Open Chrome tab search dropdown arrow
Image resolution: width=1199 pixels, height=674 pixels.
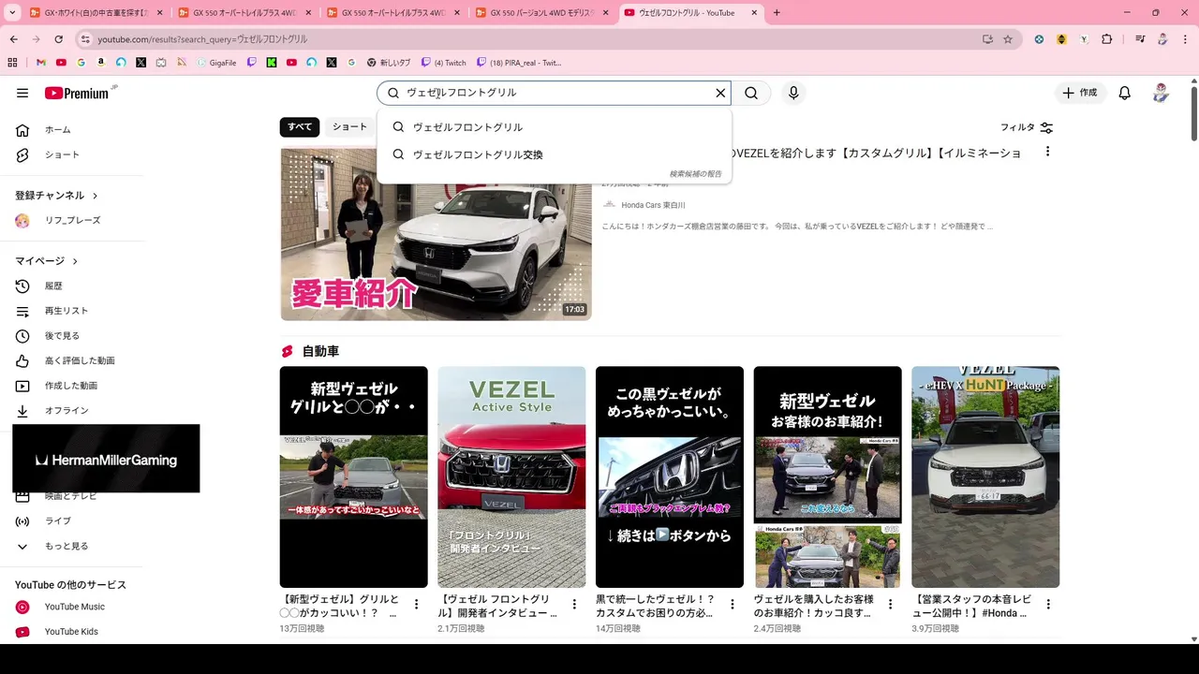coord(12,13)
